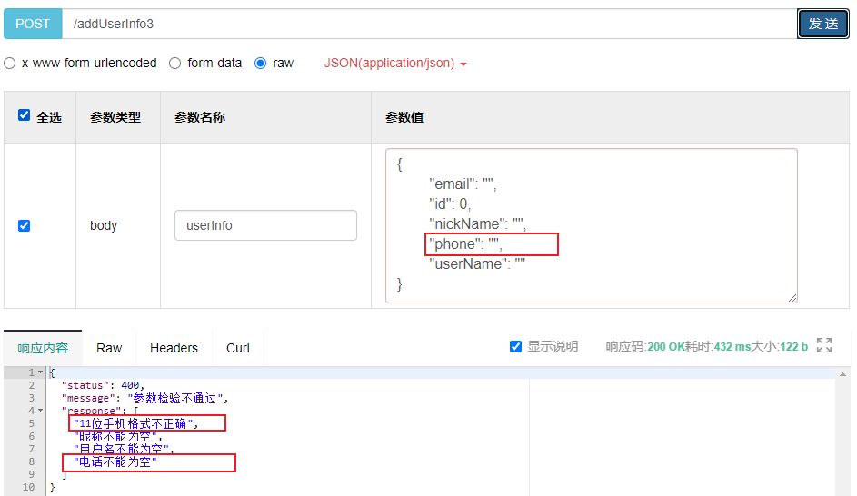Open the Raw response tab

tap(109, 348)
